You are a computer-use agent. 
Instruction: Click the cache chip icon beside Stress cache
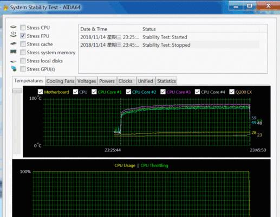point(14,43)
